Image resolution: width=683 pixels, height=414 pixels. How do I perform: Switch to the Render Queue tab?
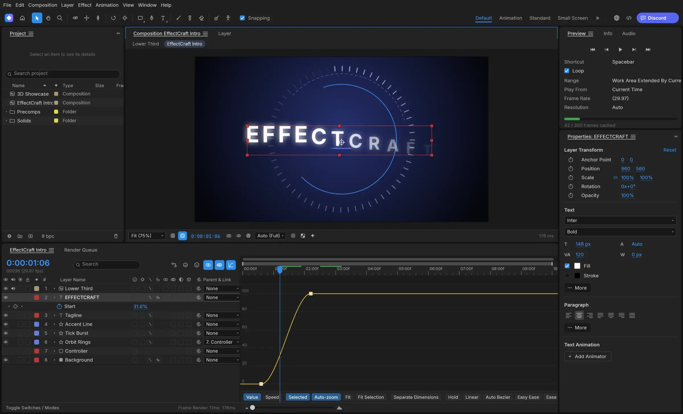click(x=81, y=250)
